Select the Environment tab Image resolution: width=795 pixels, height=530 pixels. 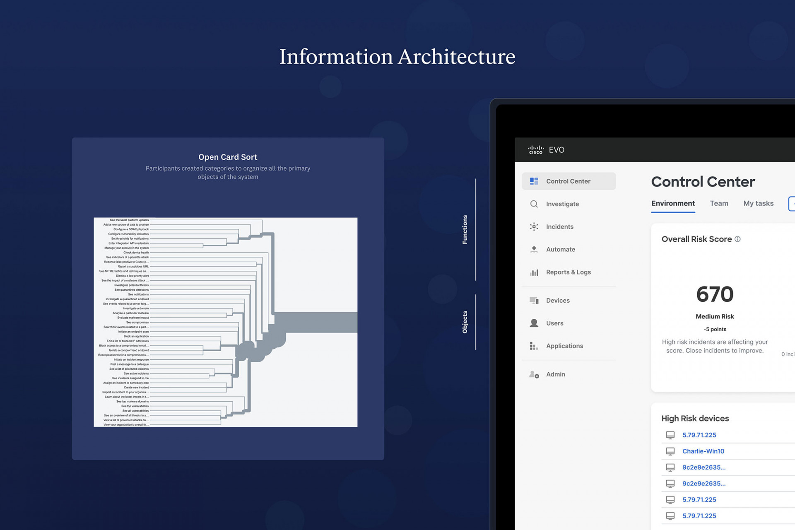(x=673, y=203)
